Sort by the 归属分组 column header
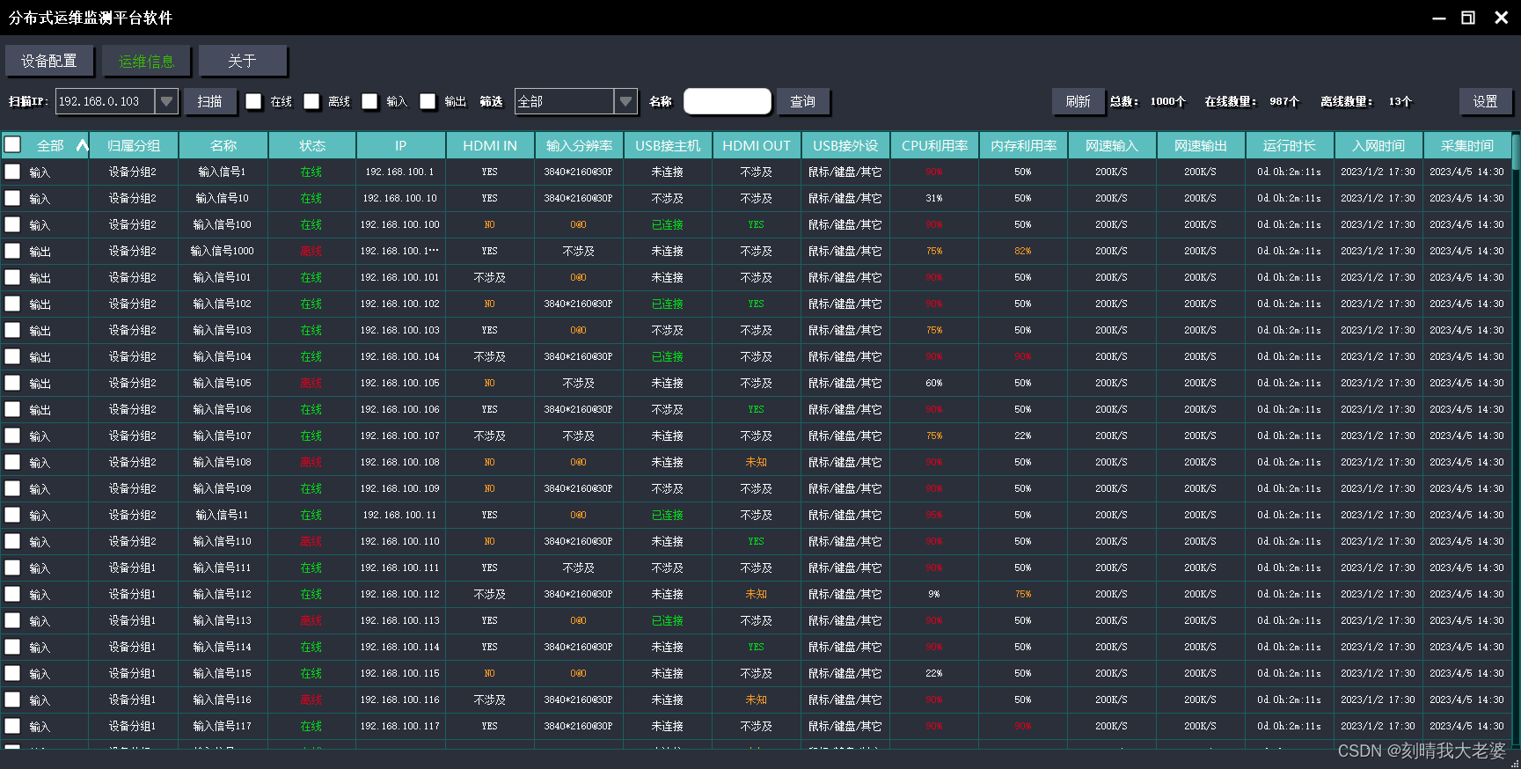1521x769 pixels. [x=134, y=145]
